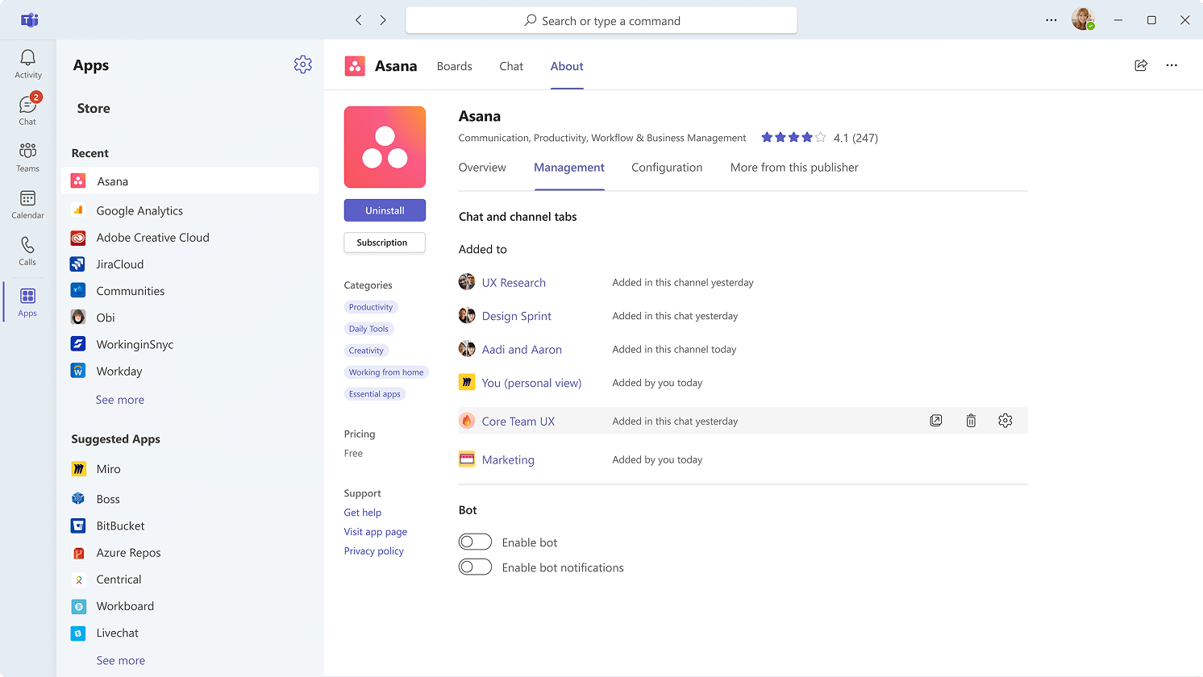
Task: Open the Privacy policy link
Action: [373, 551]
